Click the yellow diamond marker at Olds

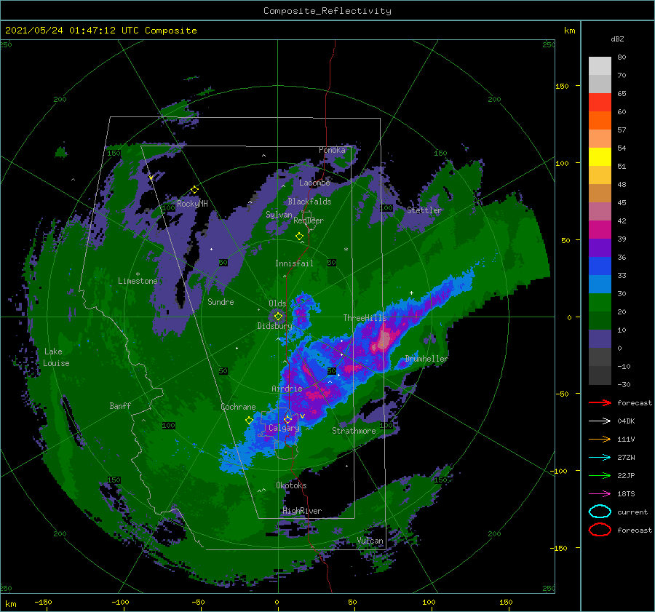[278, 317]
